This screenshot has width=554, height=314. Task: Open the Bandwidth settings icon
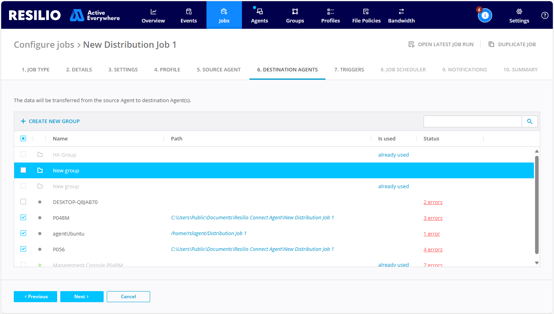click(401, 11)
